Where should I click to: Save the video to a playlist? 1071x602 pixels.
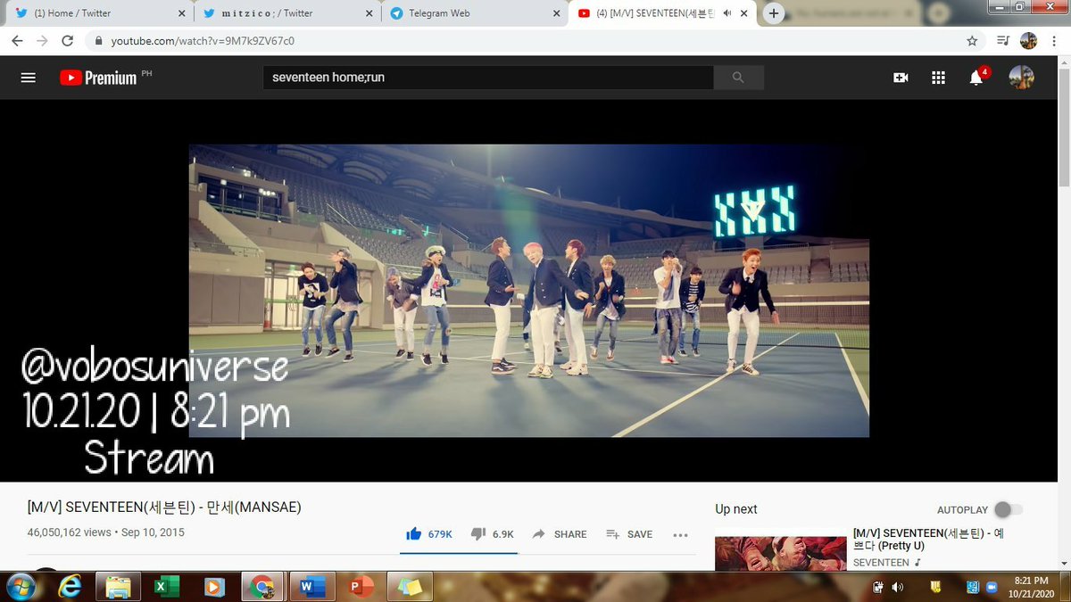tap(629, 534)
